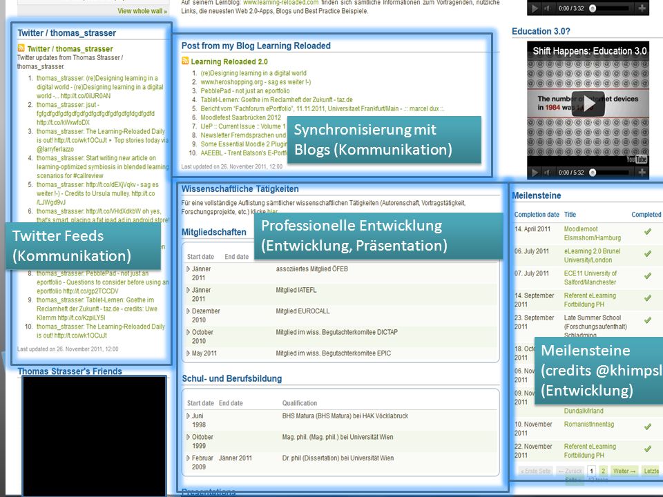Open tweet 10 The Learning-Reloaded Daily
Screen dimensions: 663x497
click(101, 331)
